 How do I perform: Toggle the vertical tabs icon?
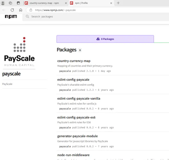click(x=18, y=3)
